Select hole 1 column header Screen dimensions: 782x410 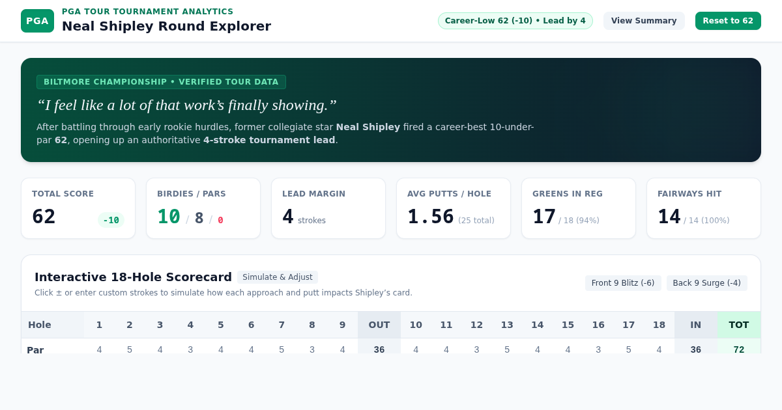pyautogui.click(x=99, y=325)
